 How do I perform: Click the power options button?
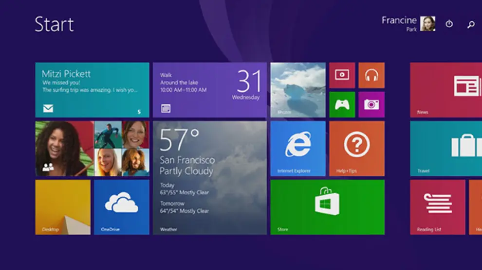[449, 24]
